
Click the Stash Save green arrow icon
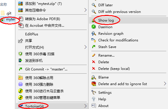[x=94, y=47]
